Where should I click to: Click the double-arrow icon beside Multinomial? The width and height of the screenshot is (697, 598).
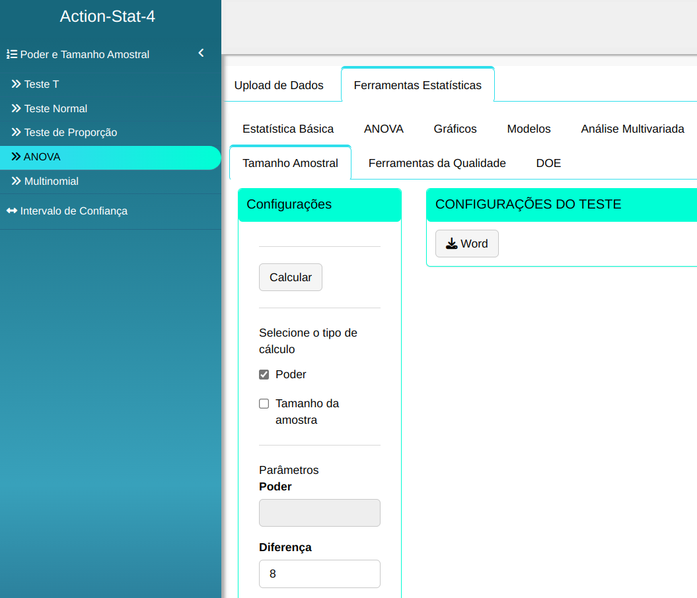pyautogui.click(x=17, y=182)
